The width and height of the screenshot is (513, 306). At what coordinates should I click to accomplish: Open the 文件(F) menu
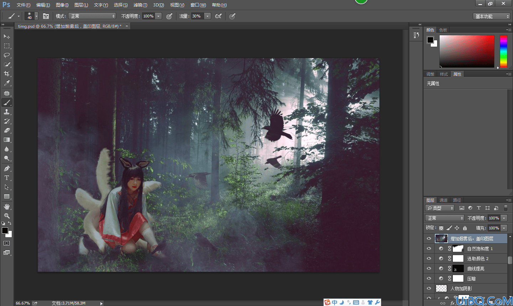24,5
